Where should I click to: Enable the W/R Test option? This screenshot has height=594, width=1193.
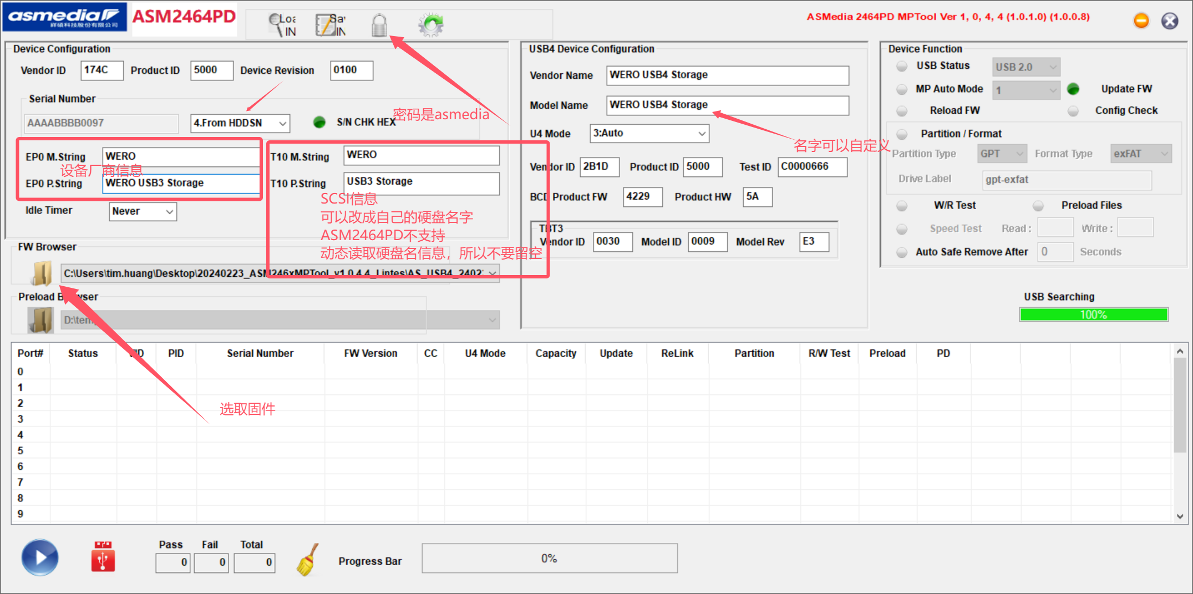[902, 206]
